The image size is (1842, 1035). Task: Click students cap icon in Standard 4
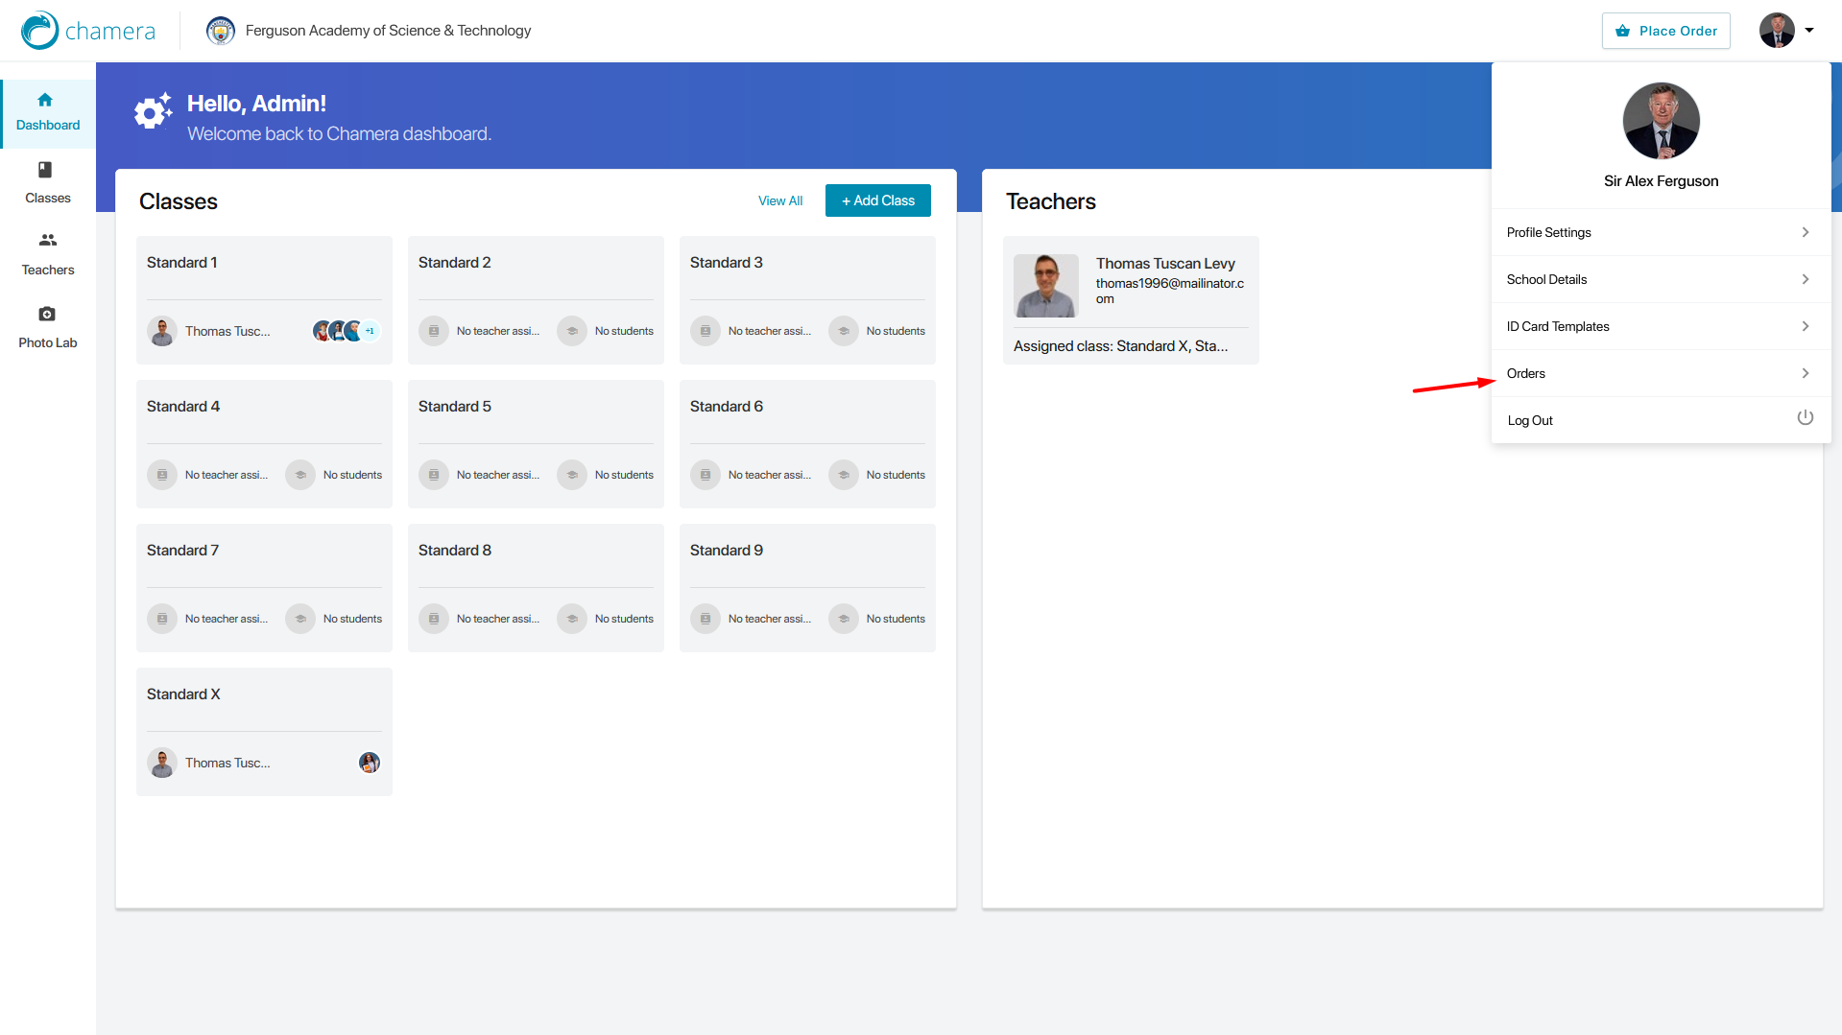pyautogui.click(x=300, y=475)
